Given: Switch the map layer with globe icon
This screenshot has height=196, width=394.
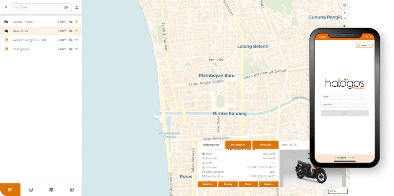Looking at the screenshot, I should pyautogui.click(x=345, y=26).
